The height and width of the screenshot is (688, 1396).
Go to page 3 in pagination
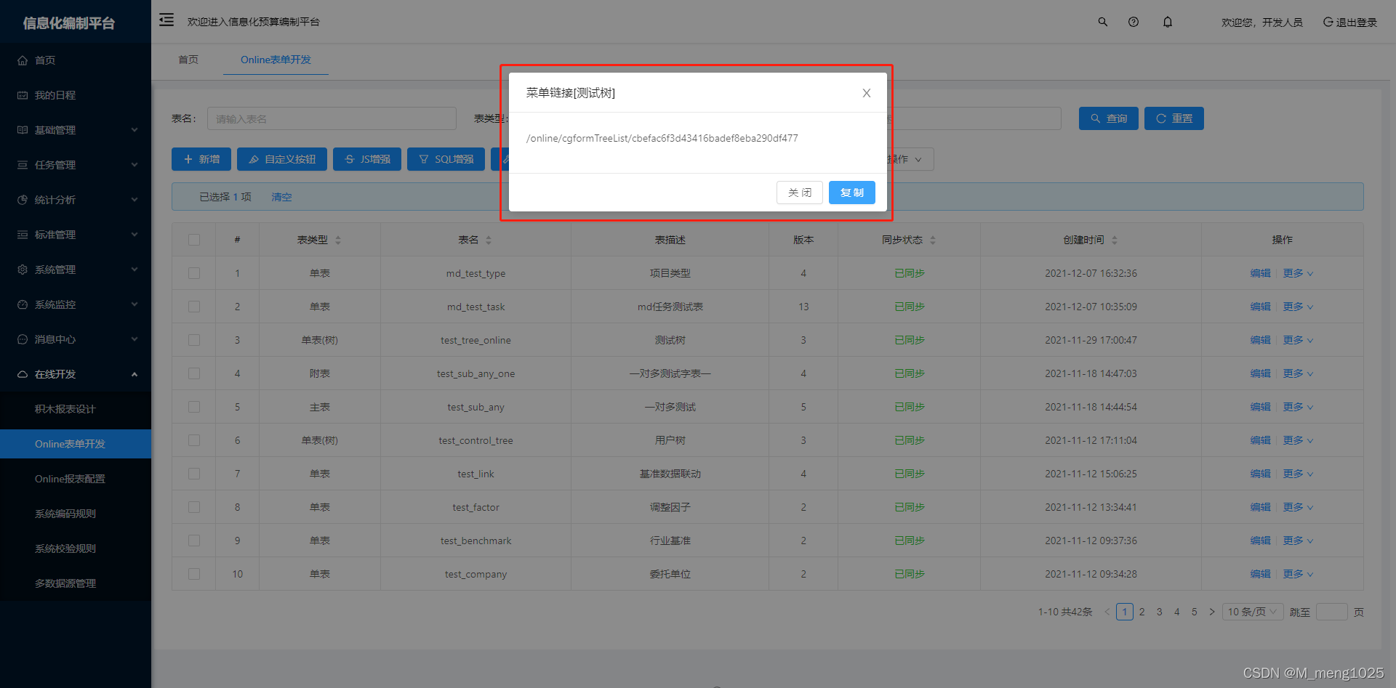click(1160, 612)
